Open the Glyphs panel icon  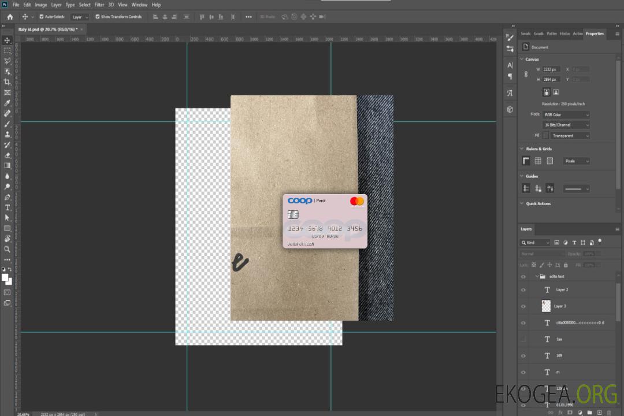510,93
